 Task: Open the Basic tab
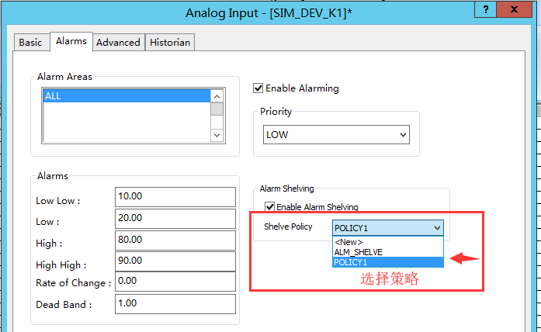(x=31, y=43)
